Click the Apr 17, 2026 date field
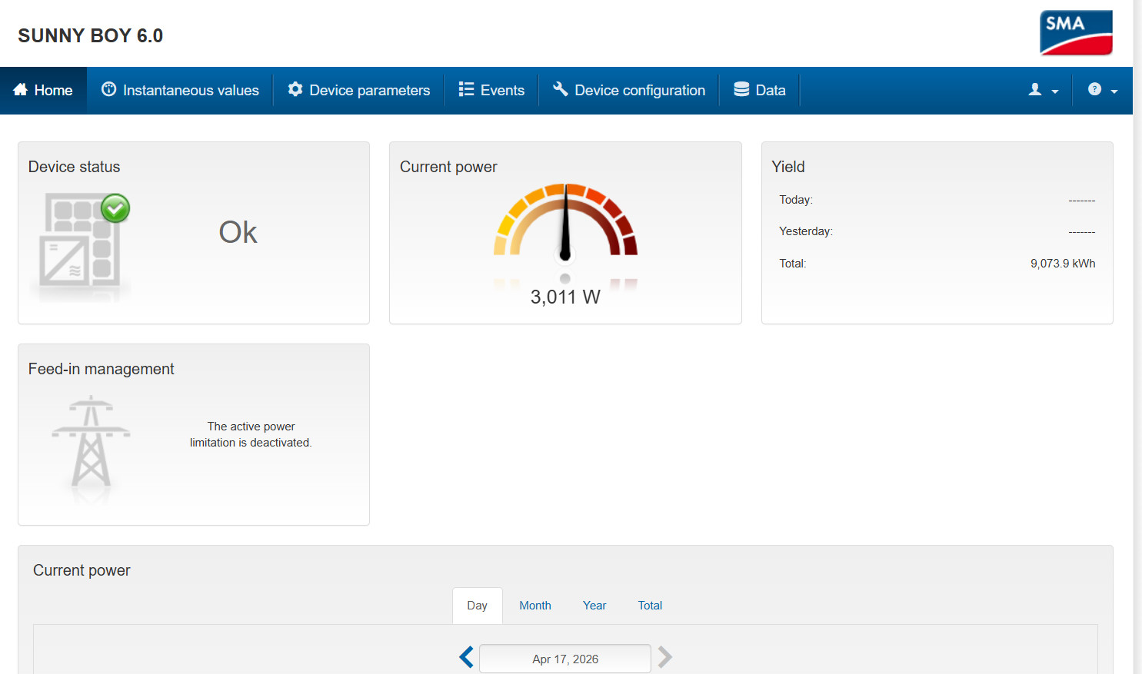 click(x=565, y=659)
